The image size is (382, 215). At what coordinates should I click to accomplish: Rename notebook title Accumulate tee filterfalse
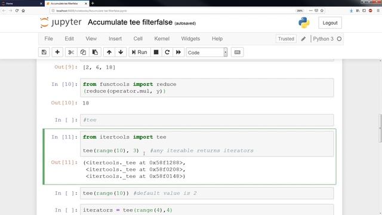pyautogui.click(x=130, y=22)
